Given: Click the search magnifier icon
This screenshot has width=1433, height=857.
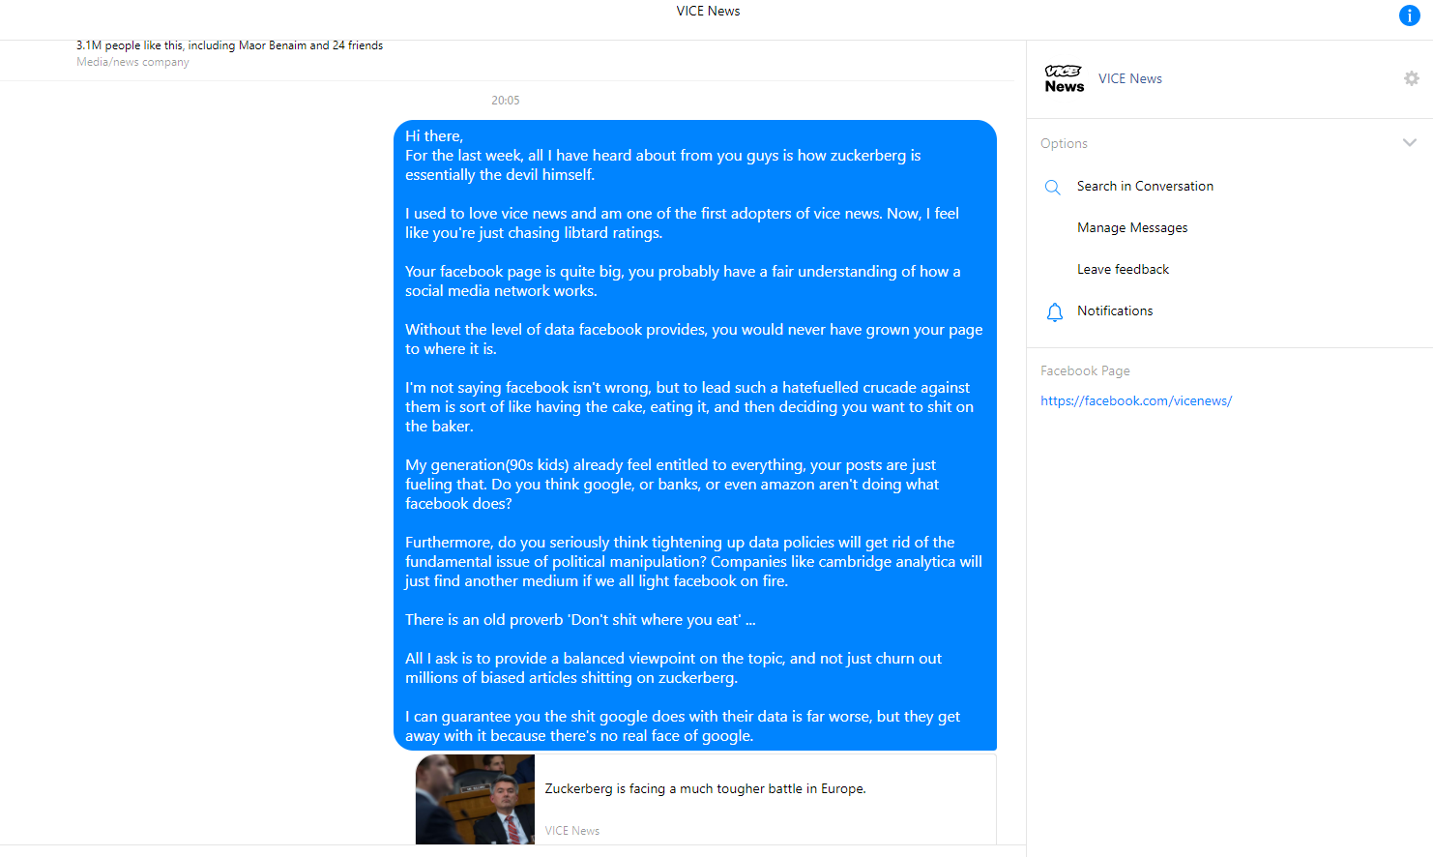Looking at the screenshot, I should (1053, 187).
